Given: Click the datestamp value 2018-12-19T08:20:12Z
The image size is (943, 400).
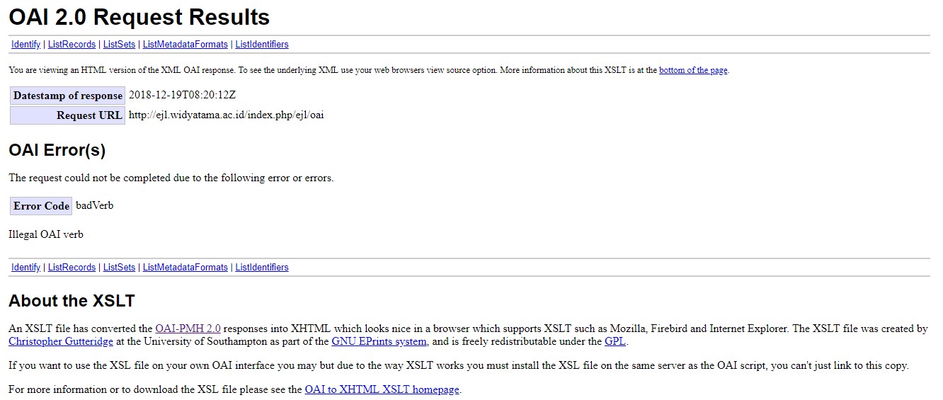Looking at the screenshot, I should pos(182,95).
